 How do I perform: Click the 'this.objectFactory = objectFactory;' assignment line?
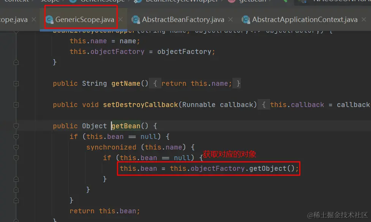click(142, 52)
